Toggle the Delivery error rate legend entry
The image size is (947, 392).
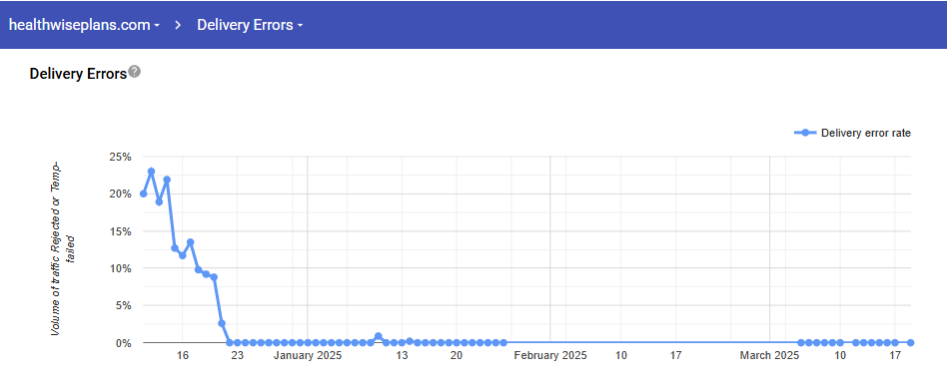[852, 133]
